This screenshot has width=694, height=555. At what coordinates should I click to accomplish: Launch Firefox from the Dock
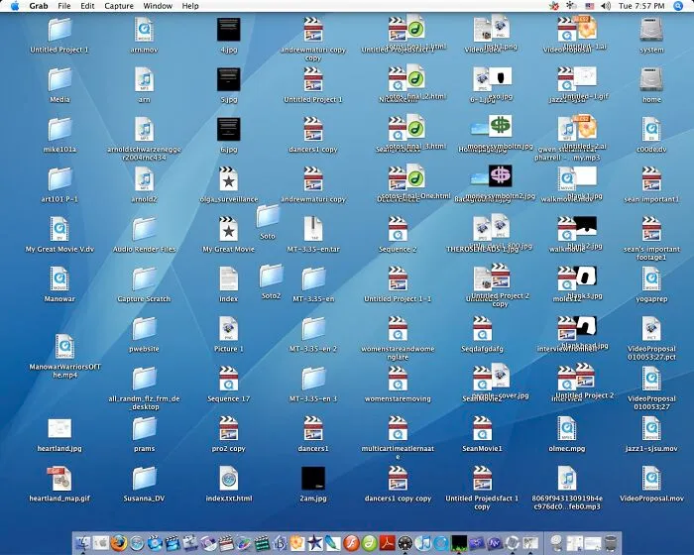pyautogui.click(x=119, y=542)
